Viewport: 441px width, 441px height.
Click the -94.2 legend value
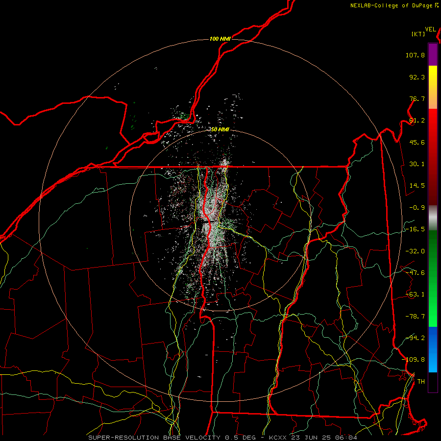coord(415,338)
